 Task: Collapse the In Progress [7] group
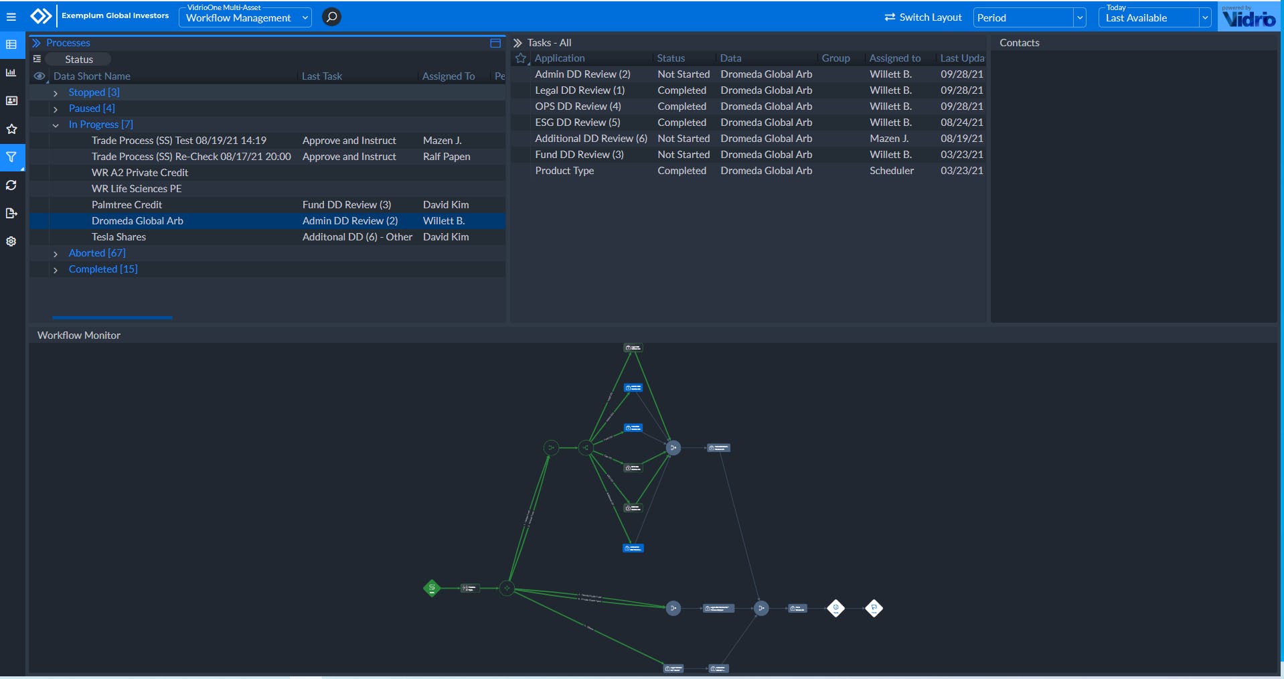56,125
